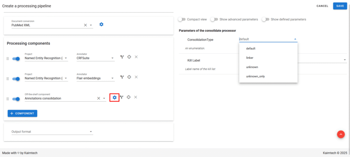Choose unknown_only from the list

point(255,76)
